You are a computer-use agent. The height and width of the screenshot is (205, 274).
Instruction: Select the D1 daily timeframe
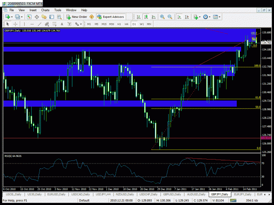(134, 24)
